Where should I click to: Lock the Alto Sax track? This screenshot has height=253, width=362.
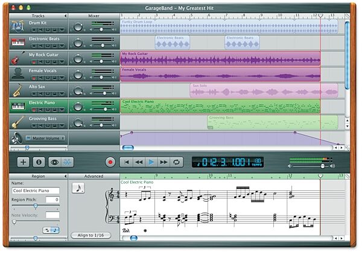pos(55,93)
